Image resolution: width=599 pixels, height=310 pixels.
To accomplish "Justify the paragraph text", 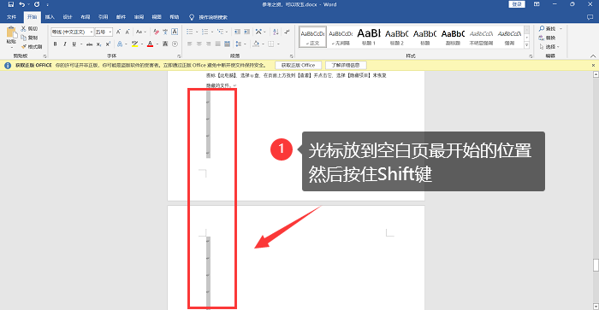I will (x=217, y=44).
